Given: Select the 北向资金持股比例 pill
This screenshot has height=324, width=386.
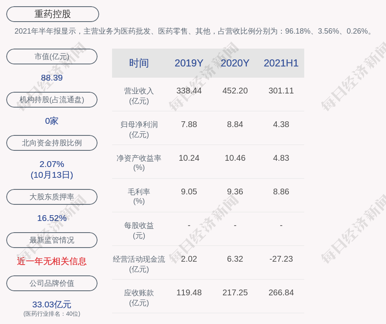Looking at the screenshot, I should point(52,143).
